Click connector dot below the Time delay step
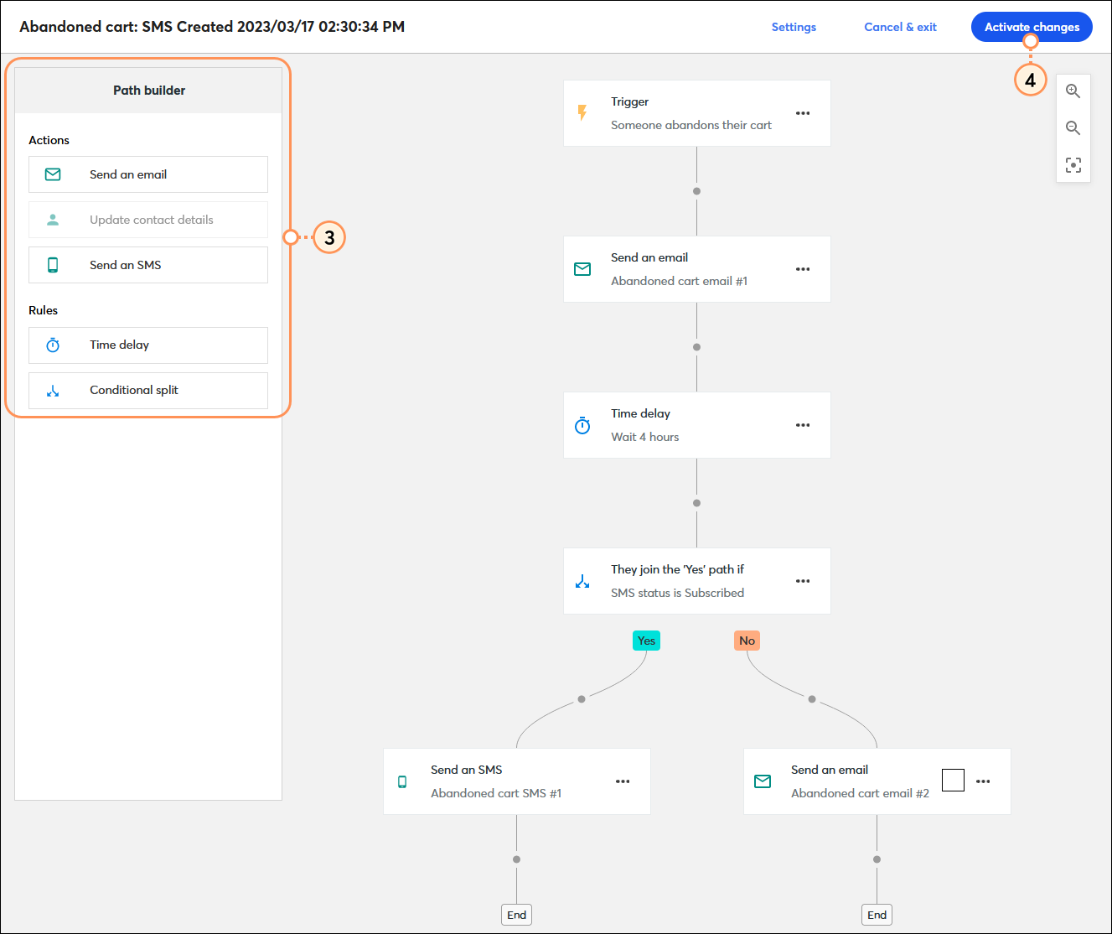Screen dimensions: 1112x934 click(x=696, y=503)
